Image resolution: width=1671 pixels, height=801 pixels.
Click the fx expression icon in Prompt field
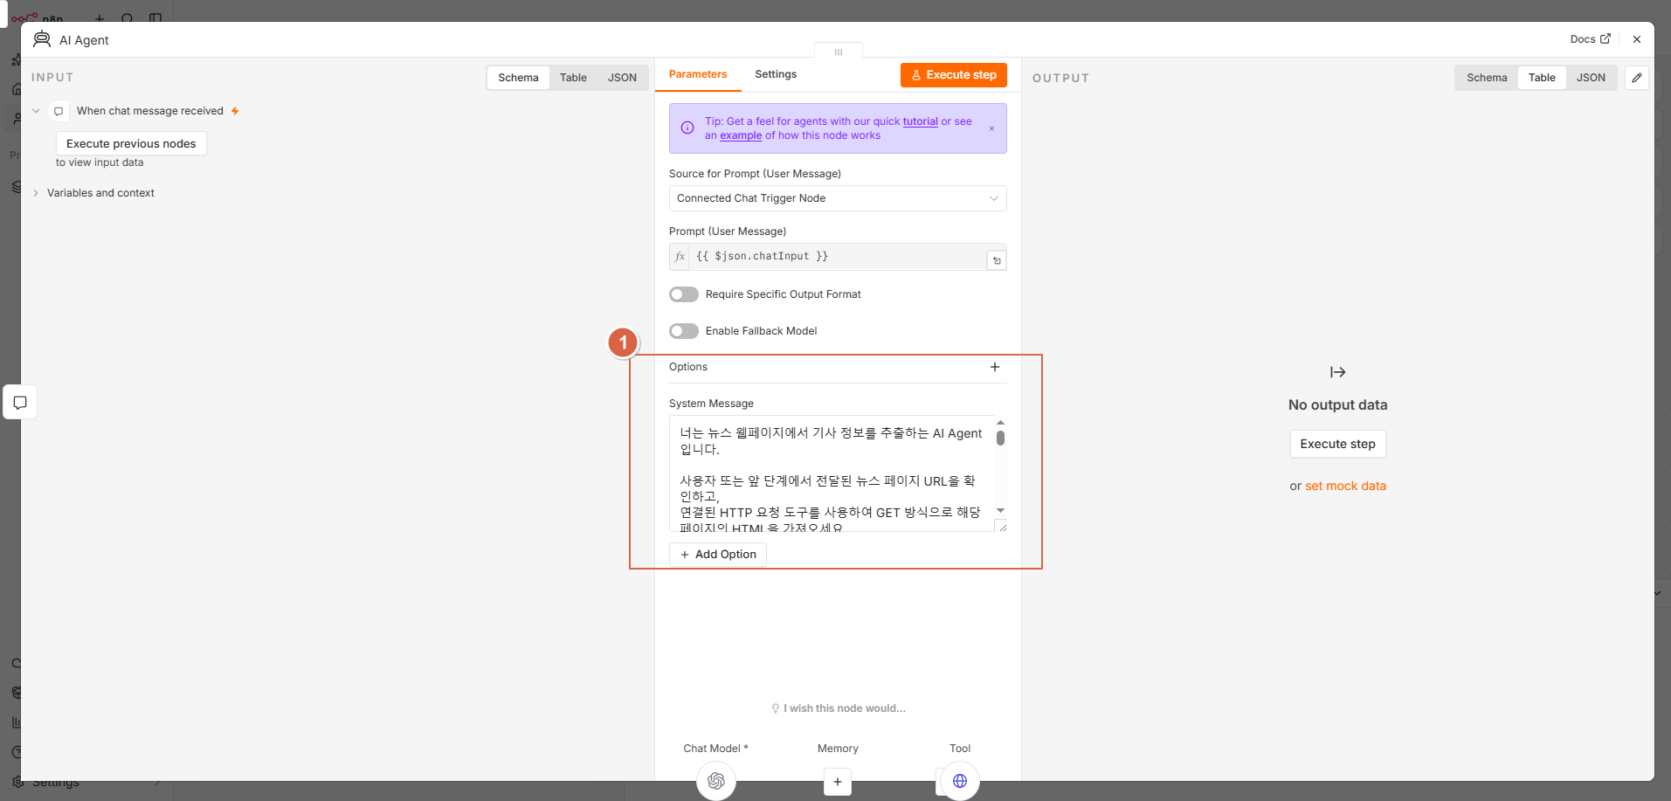[680, 257]
